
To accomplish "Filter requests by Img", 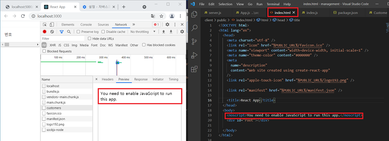I will [74, 45].
